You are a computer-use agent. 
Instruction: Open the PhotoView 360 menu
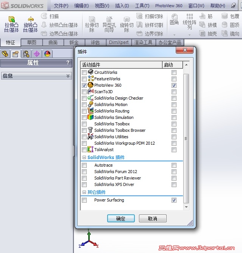pyautogui.click(x=169, y=6)
